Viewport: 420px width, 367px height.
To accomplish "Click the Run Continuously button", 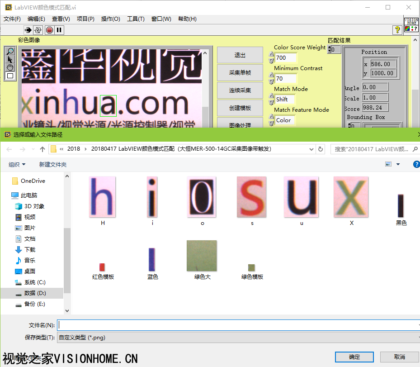I will click(x=38, y=30).
